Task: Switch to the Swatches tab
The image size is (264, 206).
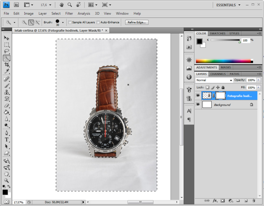Action: coord(217,34)
